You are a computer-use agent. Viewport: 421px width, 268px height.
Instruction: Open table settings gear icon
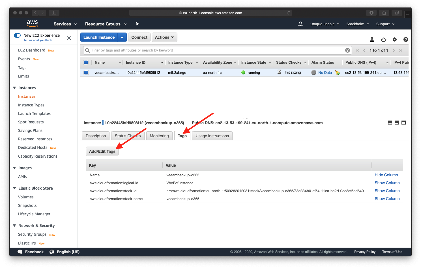pos(395,40)
